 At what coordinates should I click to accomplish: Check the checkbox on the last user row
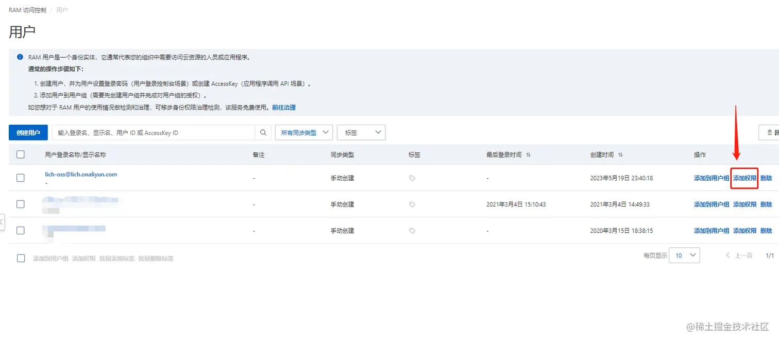[x=21, y=230]
